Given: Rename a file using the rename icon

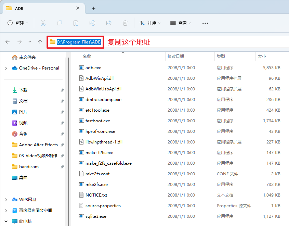Looking at the screenshot, I should (x=92, y=23).
